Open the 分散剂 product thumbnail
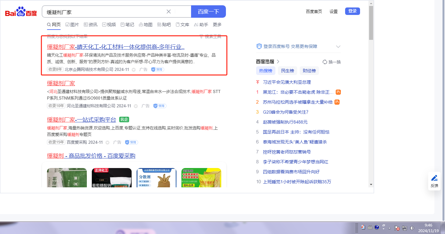 (157, 178)
